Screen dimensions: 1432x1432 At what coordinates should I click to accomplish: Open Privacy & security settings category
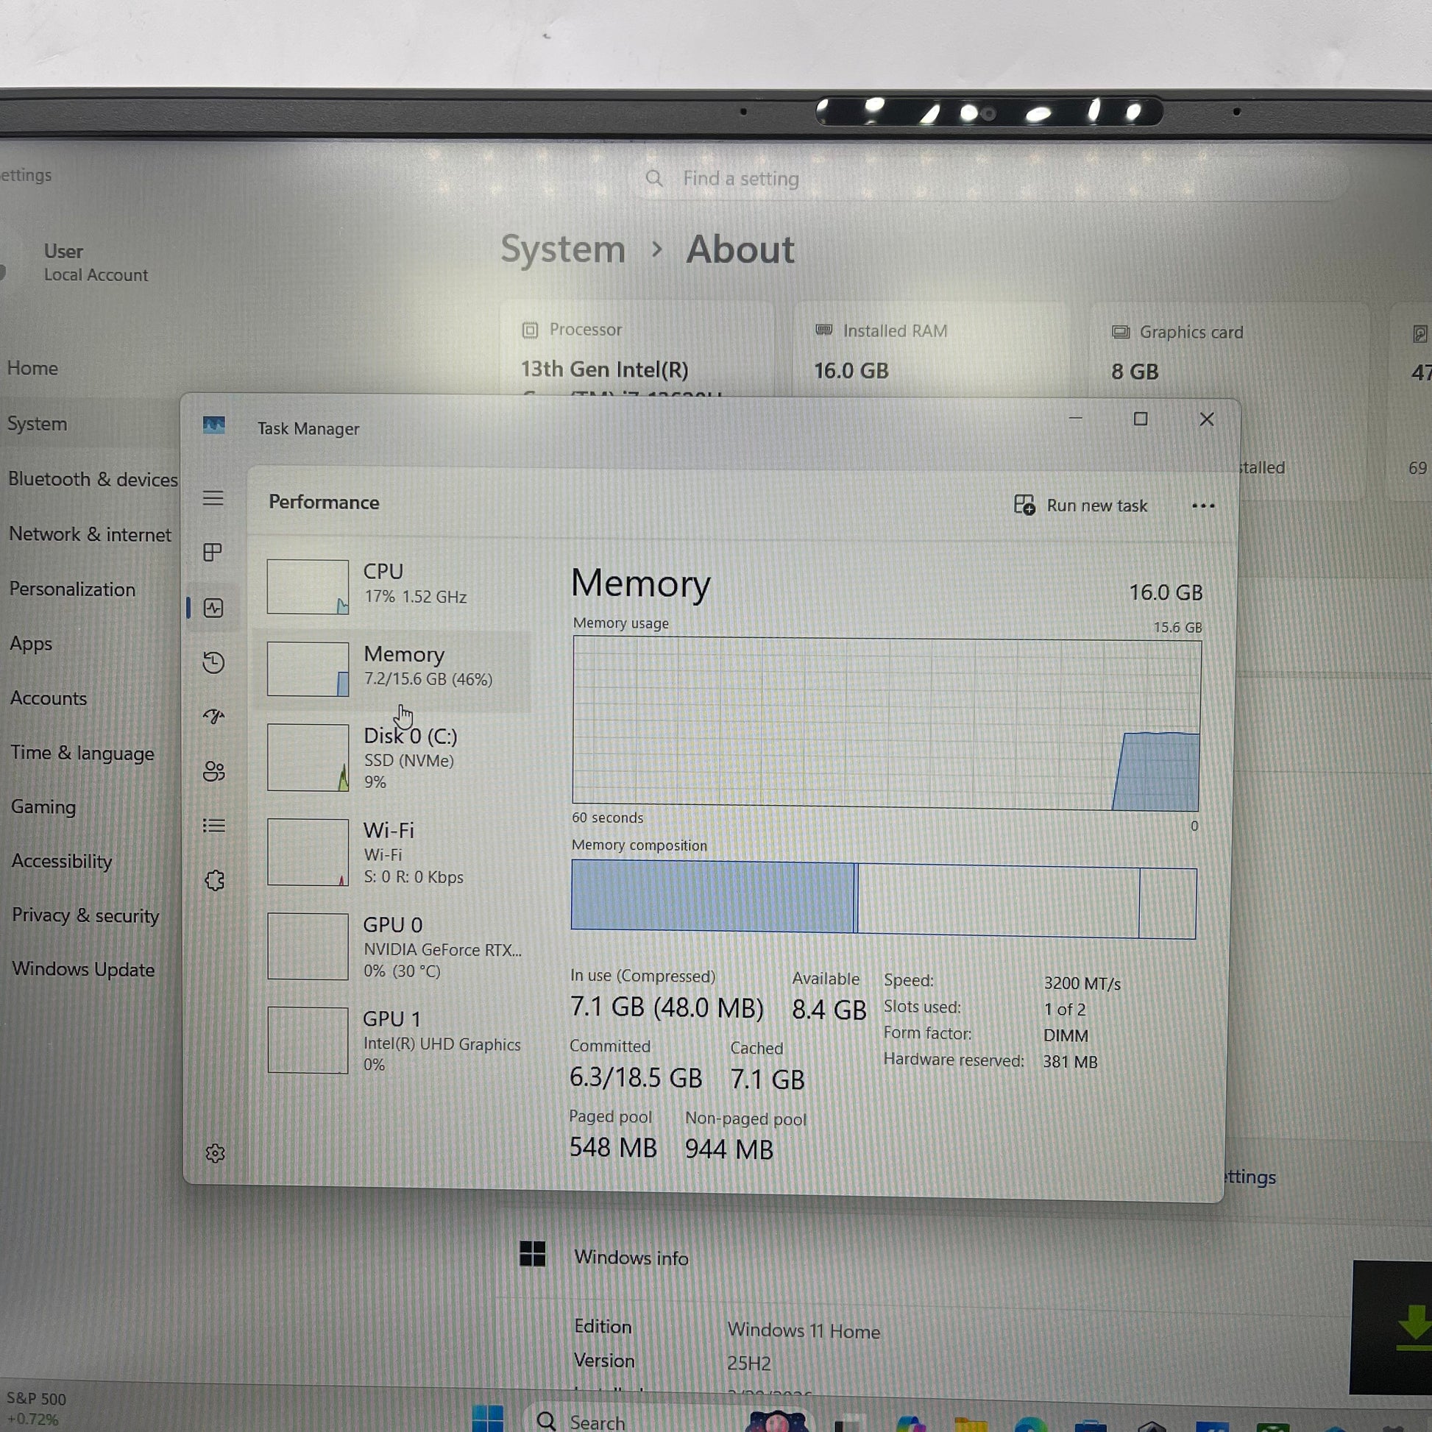85,916
